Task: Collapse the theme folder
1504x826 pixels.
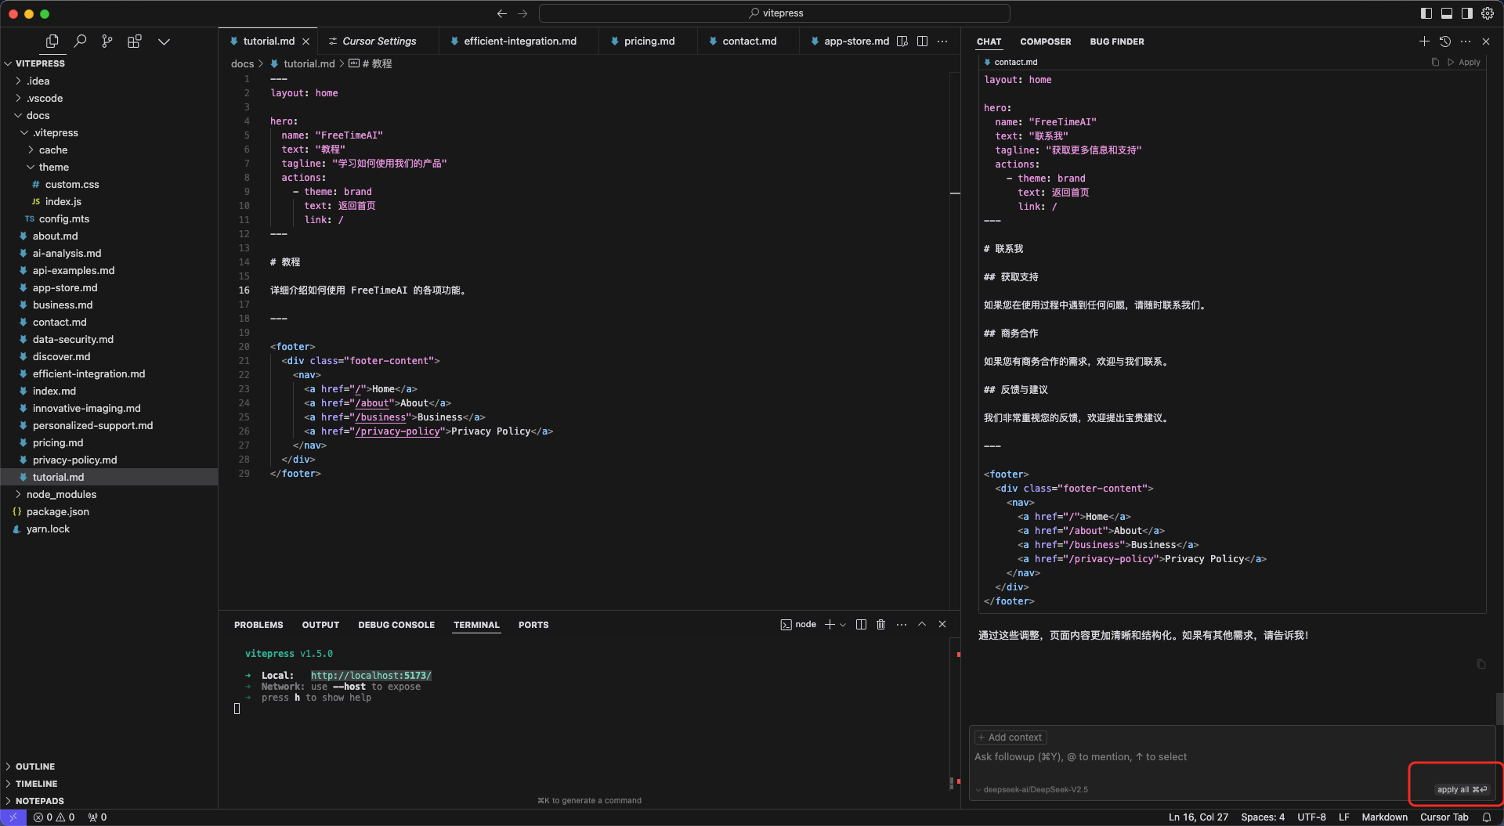Action: [53, 167]
